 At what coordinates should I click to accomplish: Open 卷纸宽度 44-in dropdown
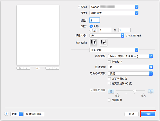[x=130, y=56]
